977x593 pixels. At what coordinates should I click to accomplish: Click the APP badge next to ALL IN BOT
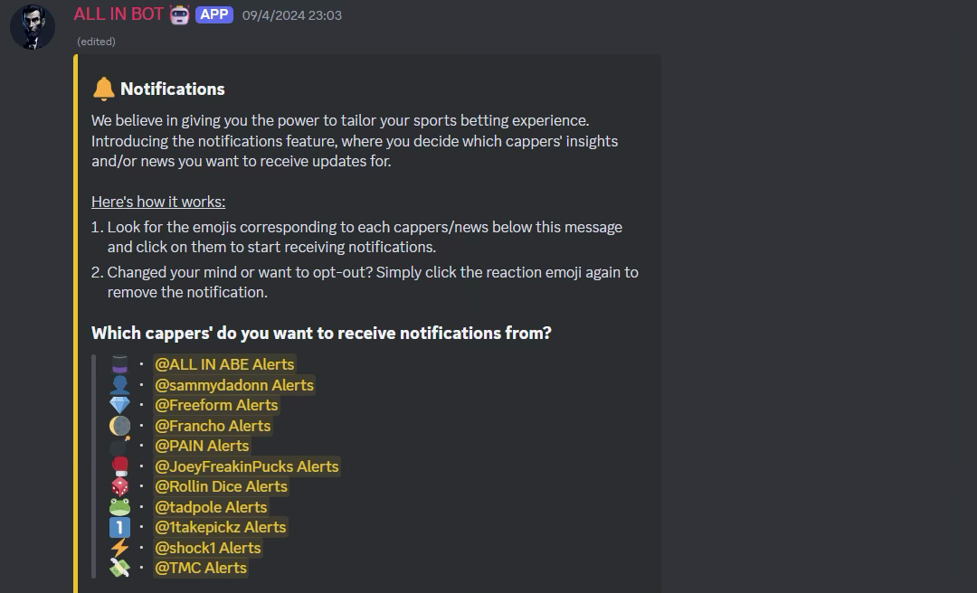[214, 14]
